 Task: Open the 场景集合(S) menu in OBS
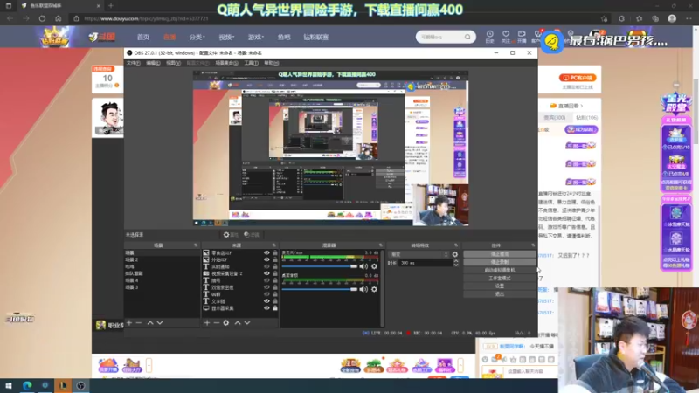pyautogui.click(x=226, y=63)
